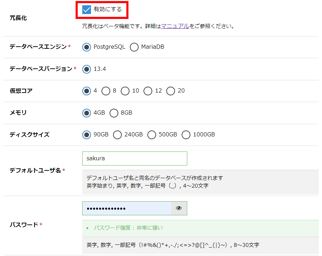Open the マニュアル link
322x256 pixels.
click(x=175, y=26)
